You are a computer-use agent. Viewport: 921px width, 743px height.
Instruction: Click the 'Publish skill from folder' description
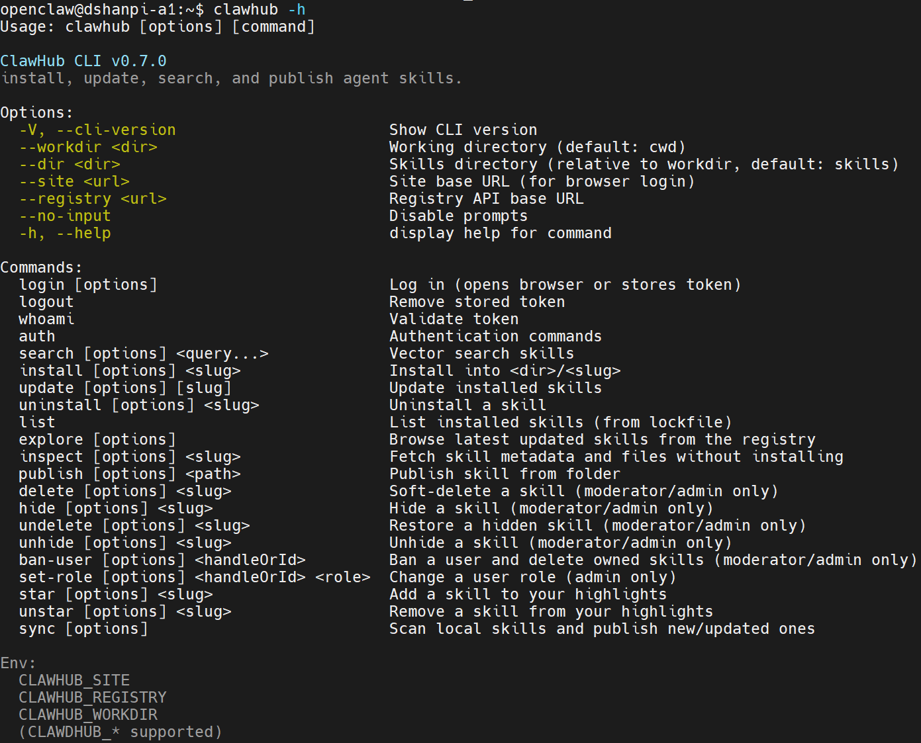[505, 474]
